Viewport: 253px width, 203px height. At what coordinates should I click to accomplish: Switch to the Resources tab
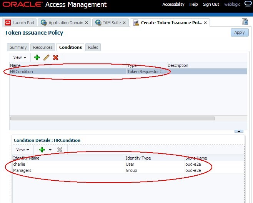pos(43,47)
